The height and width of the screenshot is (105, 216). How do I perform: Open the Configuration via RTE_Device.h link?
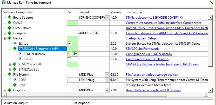point(147,59)
